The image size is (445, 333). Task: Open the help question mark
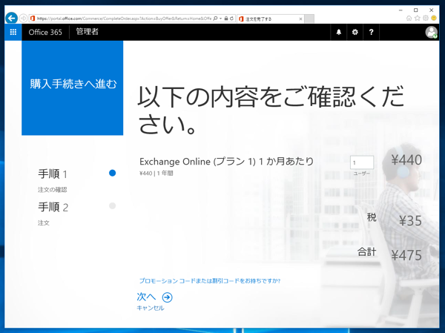pyautogui.click(x=371, y=32)
